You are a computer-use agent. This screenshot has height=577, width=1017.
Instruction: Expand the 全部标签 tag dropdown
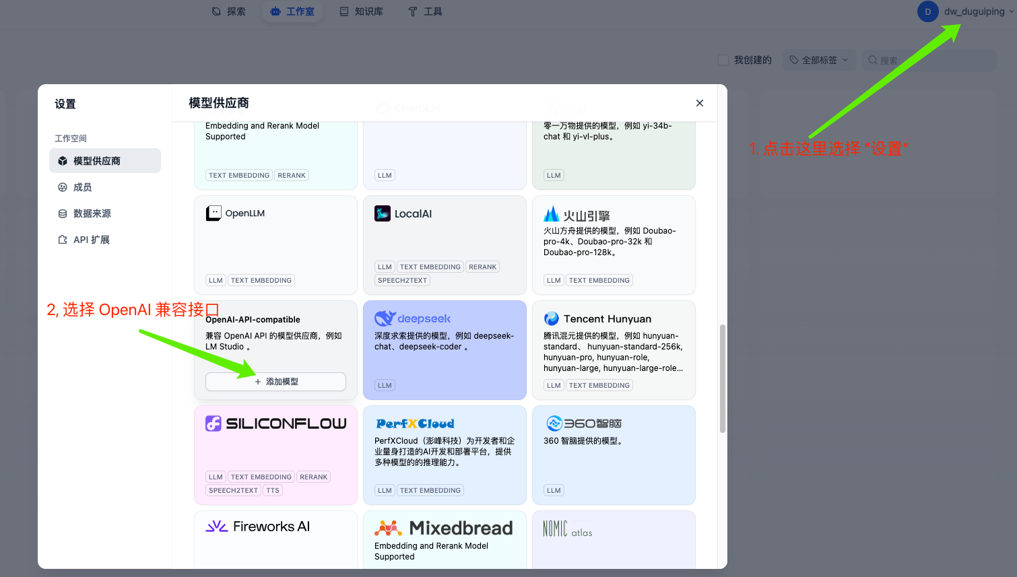[x=819, y=60]
